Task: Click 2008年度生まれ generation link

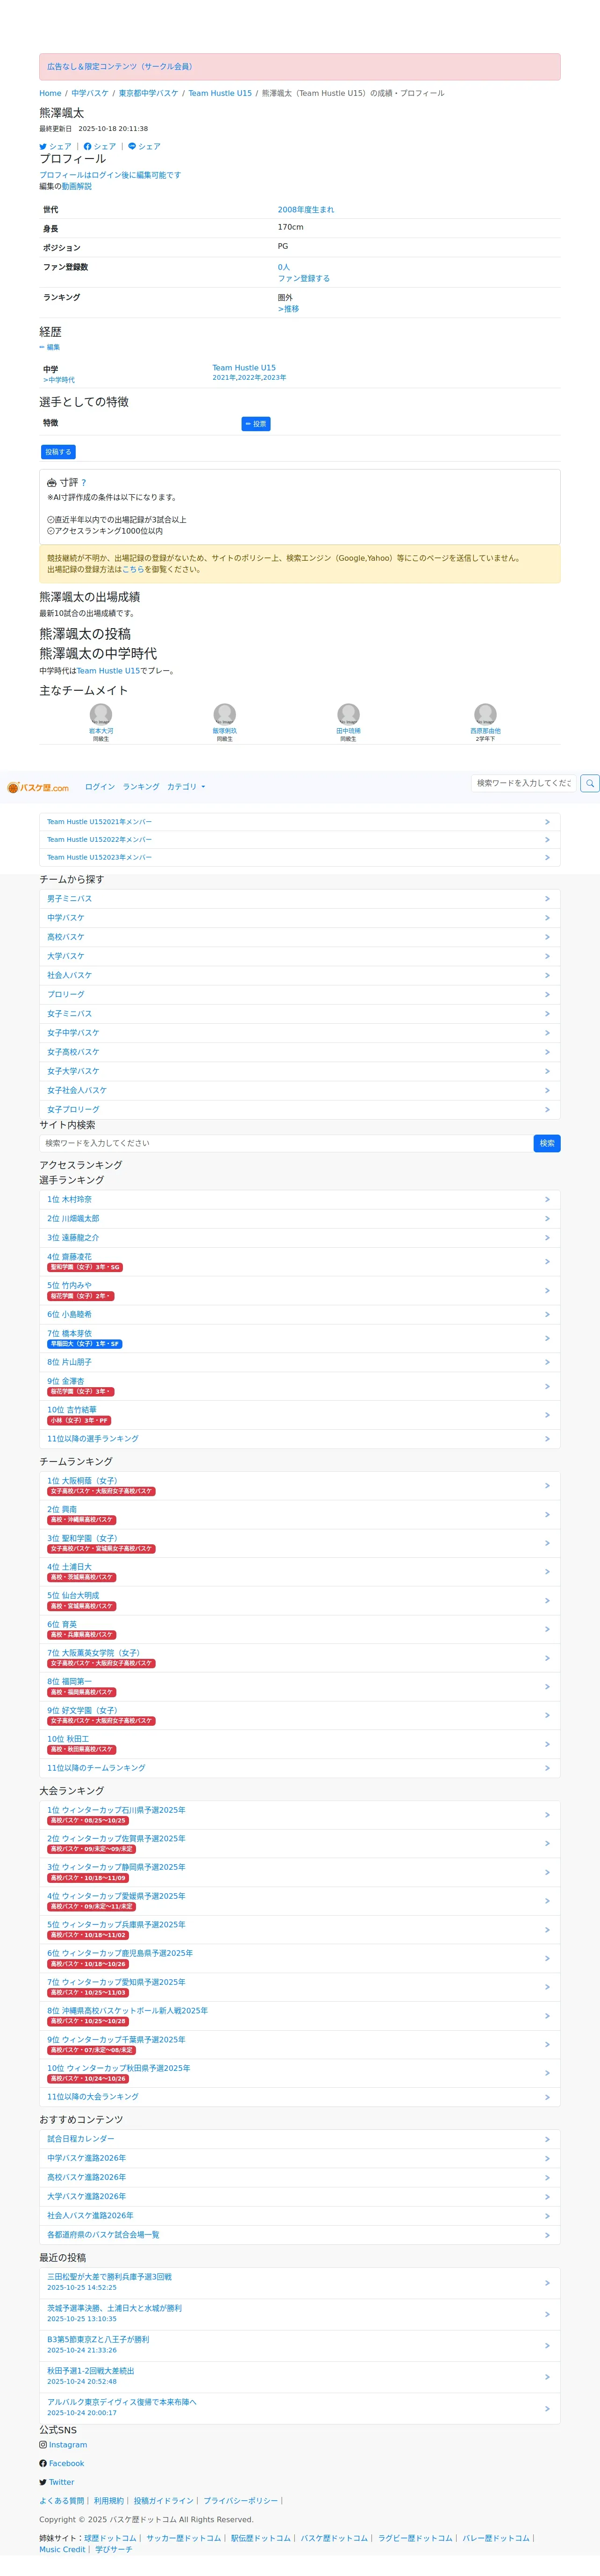Action: click(306, 210)
